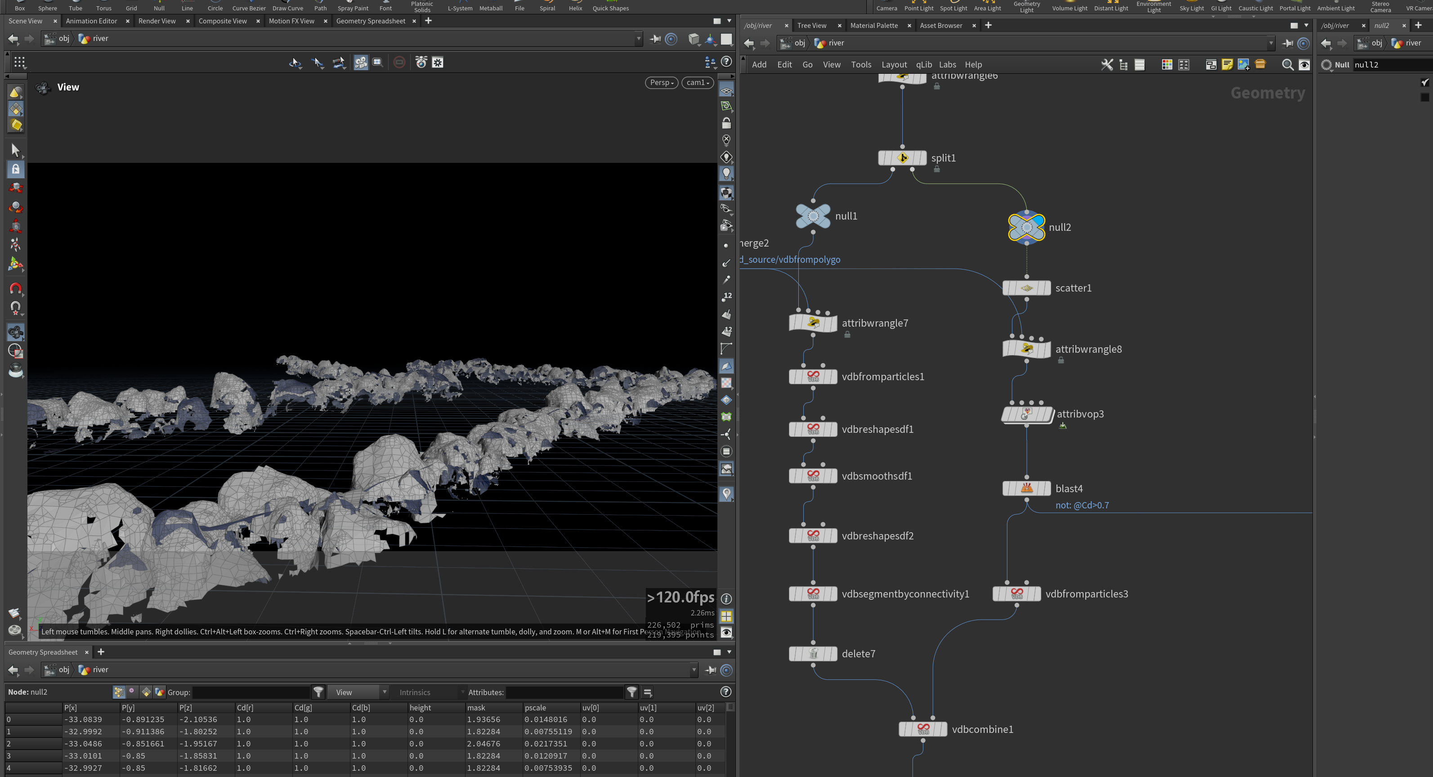Viewport: 1433px width, 777px height.
Task: Open viewport help question mark icon
Action: tap(726, 62)
